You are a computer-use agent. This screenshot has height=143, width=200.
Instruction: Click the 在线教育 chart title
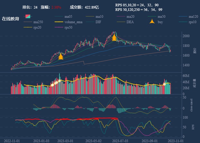(11, 19)
